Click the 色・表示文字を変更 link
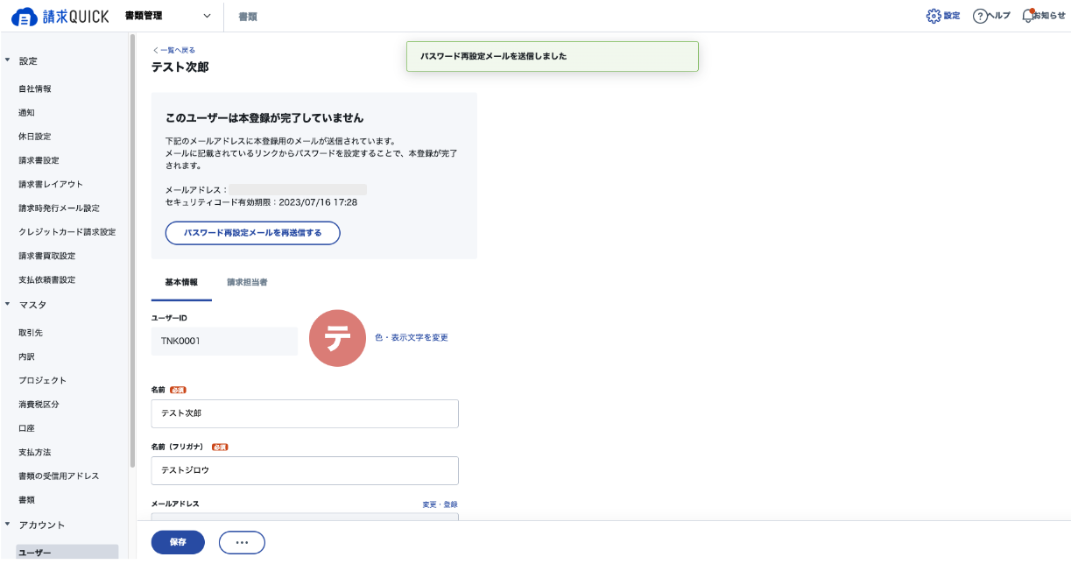 click(412, 337)
